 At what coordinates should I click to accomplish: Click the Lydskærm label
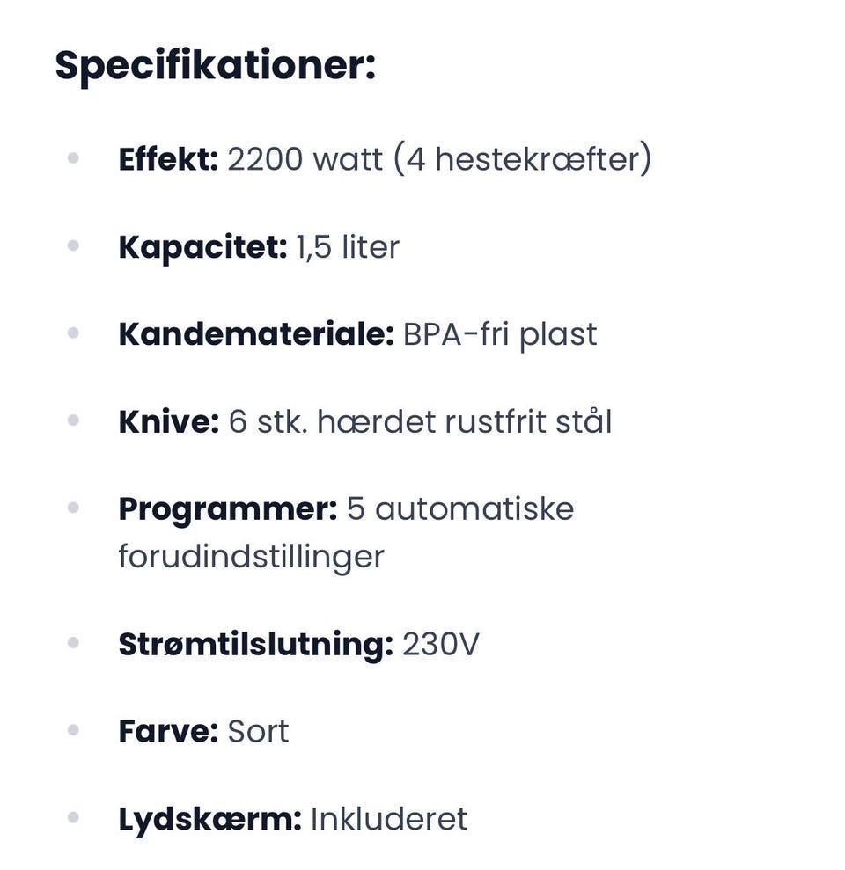(209, 819)
